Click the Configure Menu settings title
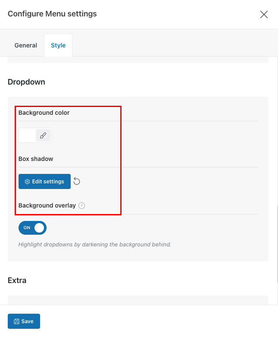278x337 pixels. click(x=52, y=14)
